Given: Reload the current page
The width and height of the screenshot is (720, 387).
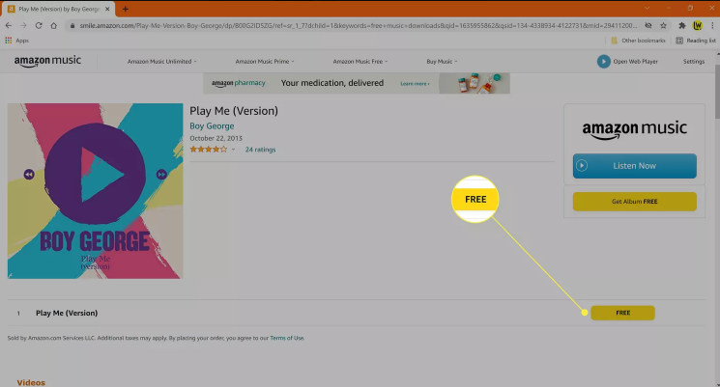Looking at the screenshot, I should tap(39, 26).
